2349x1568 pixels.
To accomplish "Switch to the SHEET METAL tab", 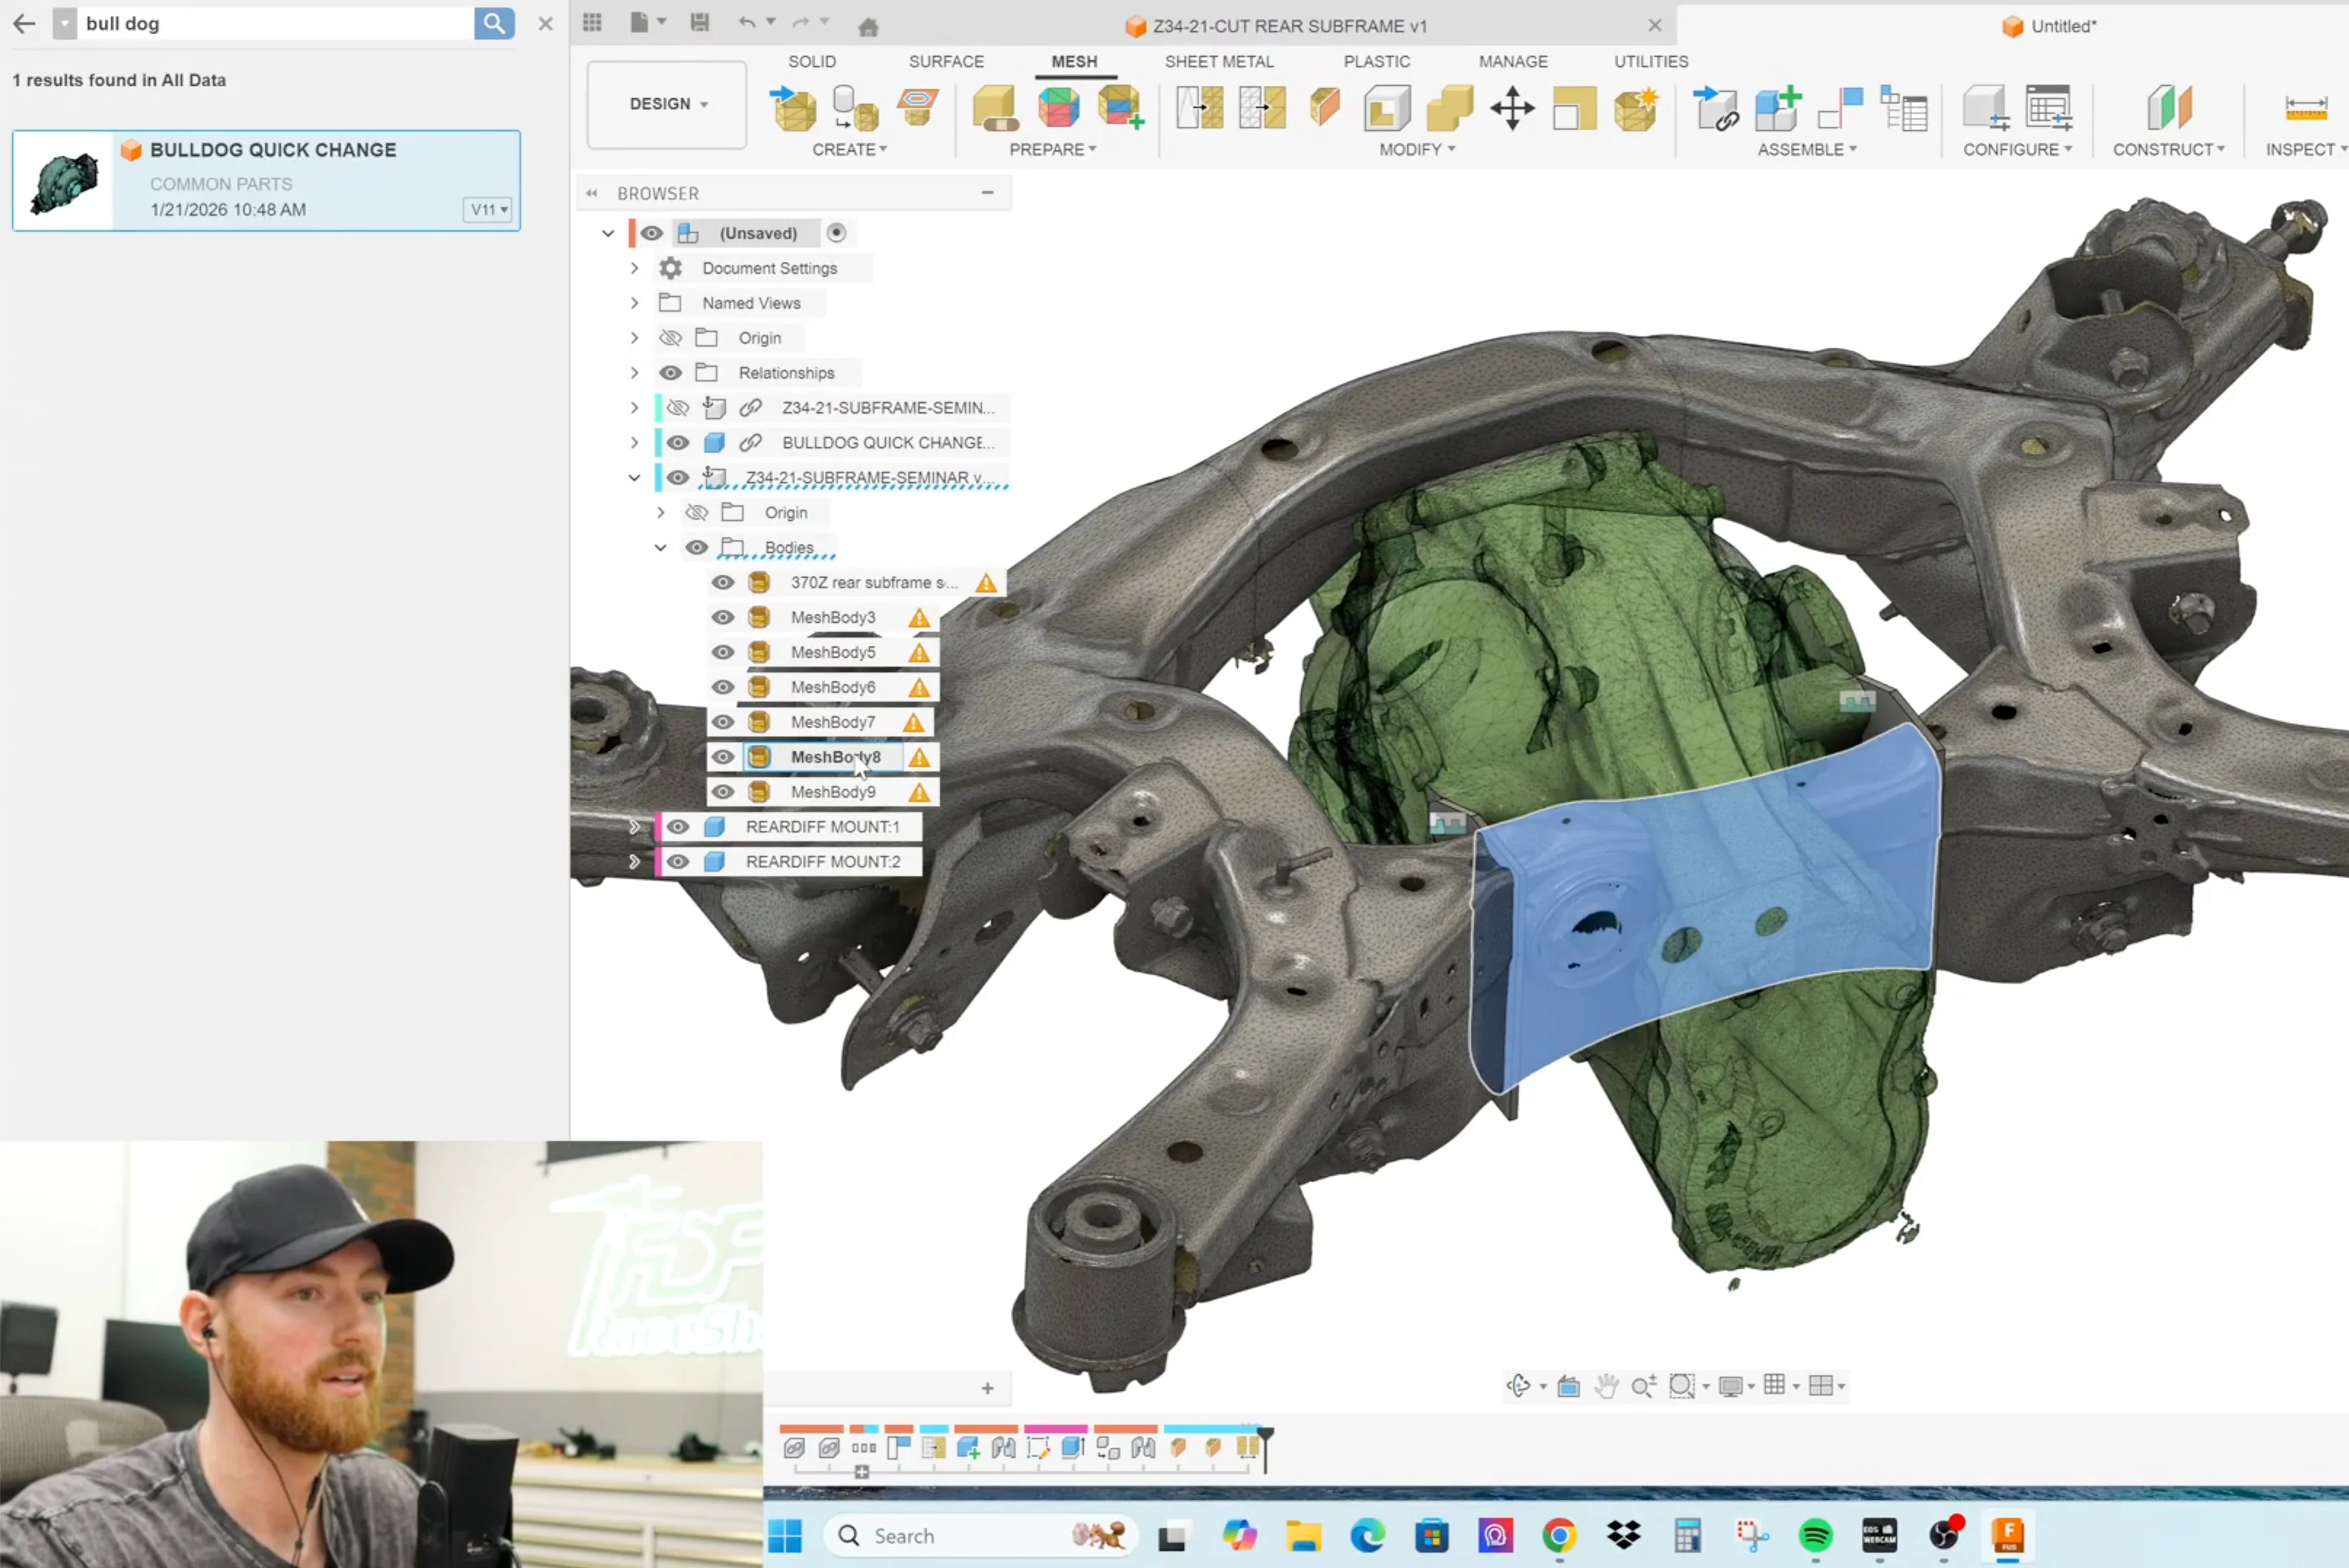I will click(x=1219, y=62).
